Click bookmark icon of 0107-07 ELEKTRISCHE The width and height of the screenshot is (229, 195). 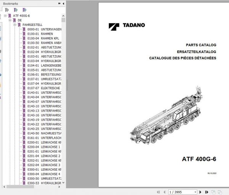coord(24,88)
